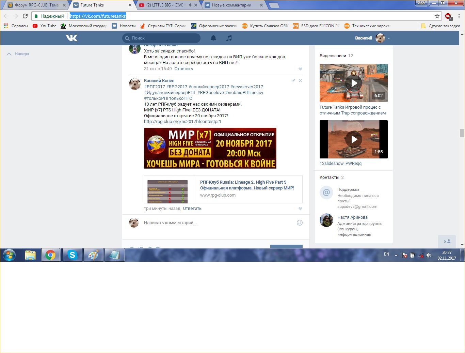Viewport: 465px width, 353px height.
Task: Open the Chrome three-dot menu
Action: pyautogui.click(x=459, y=16)
